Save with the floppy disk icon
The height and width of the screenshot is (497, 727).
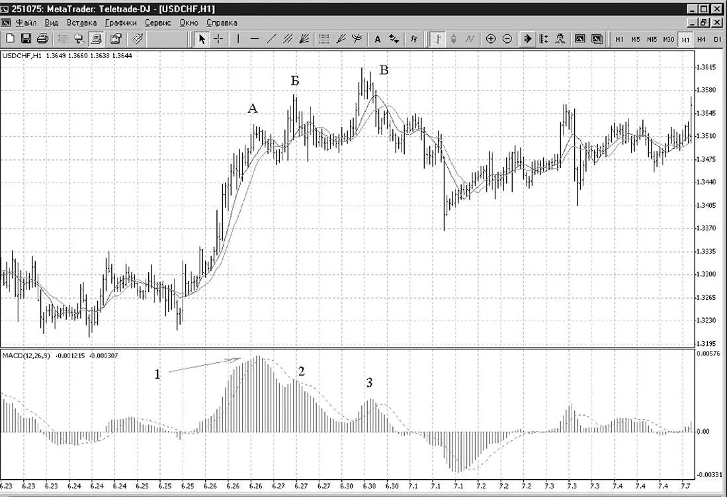click(x=26, y=40)
